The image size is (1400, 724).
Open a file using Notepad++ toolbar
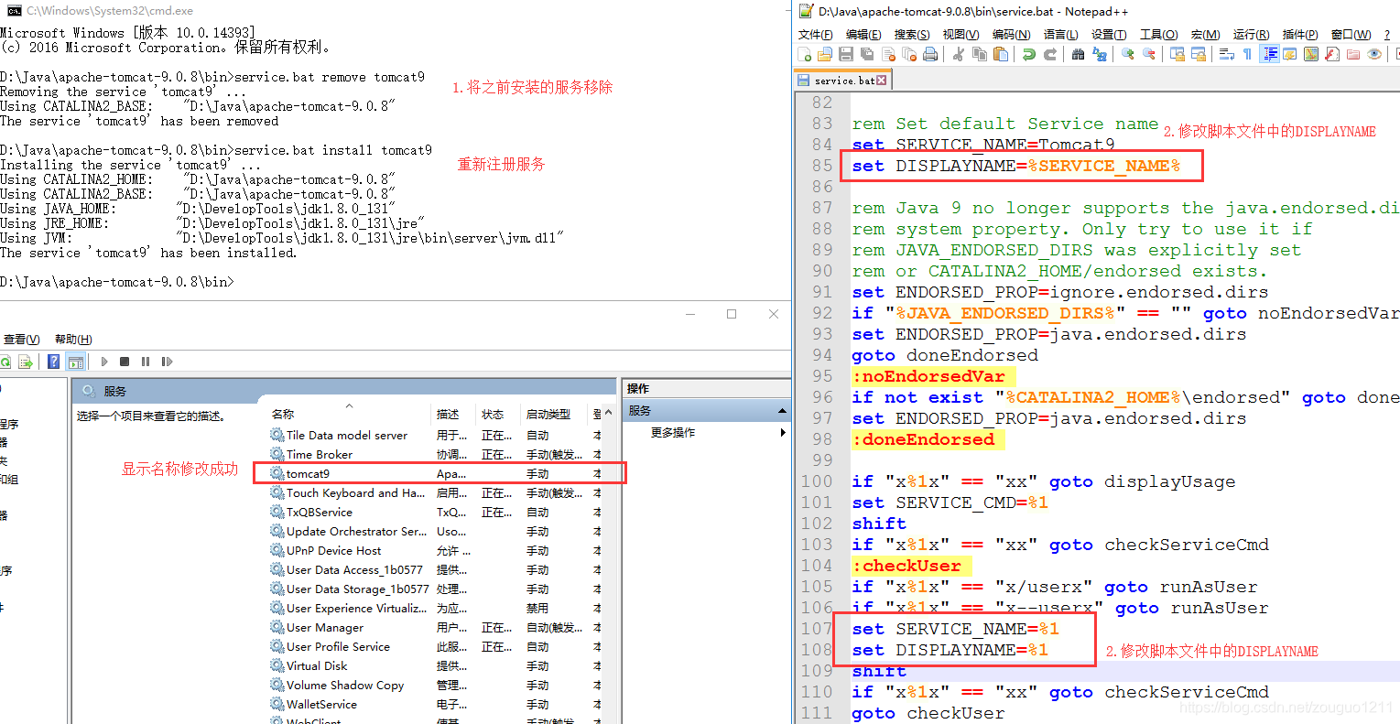pos(825,55)
